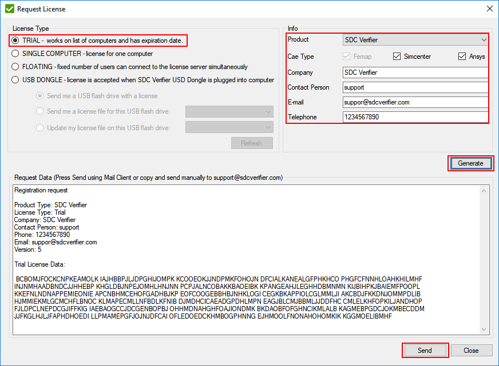Click the Request License window icon

[x=10, y=9]
